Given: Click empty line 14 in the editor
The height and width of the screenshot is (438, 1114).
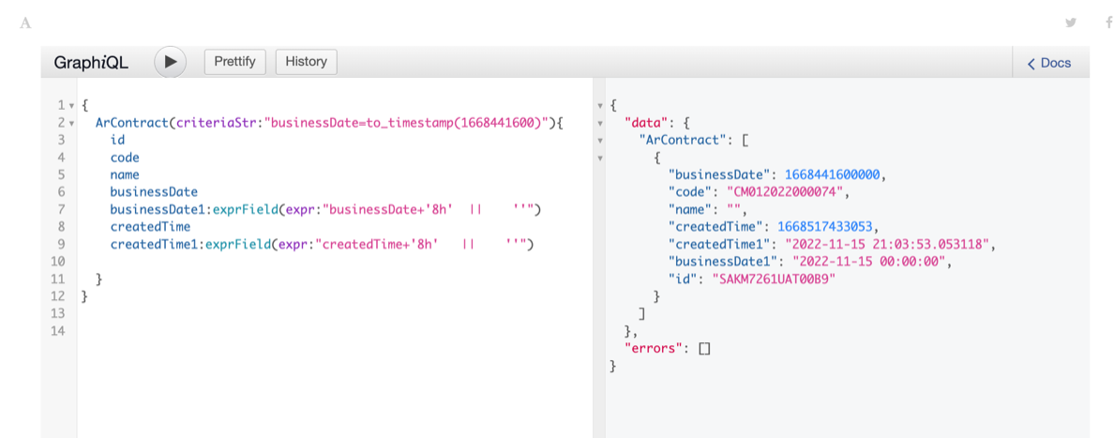Looking at the screenshot, I should click(281, 331).
